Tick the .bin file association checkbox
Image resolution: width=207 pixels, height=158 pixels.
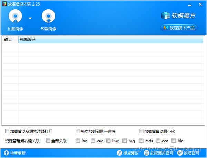point(174,141)
